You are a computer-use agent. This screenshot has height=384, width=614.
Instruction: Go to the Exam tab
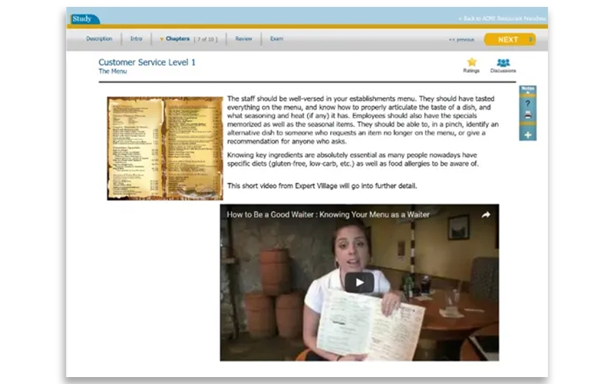click(276, 38)
